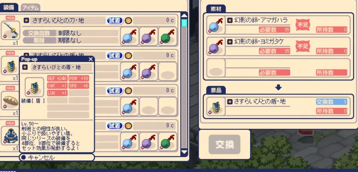The image size is (358, 172).
Task: Select the アマガハラ blue bell material icon
Action: coord(216,25)
